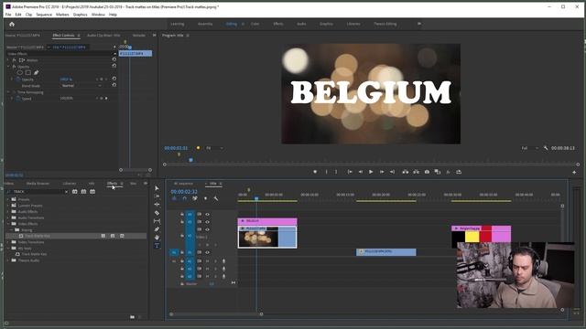Screen dimensions: 586x329
Task: Filter by Accelerated Effects icon
Action: (75, 192)
